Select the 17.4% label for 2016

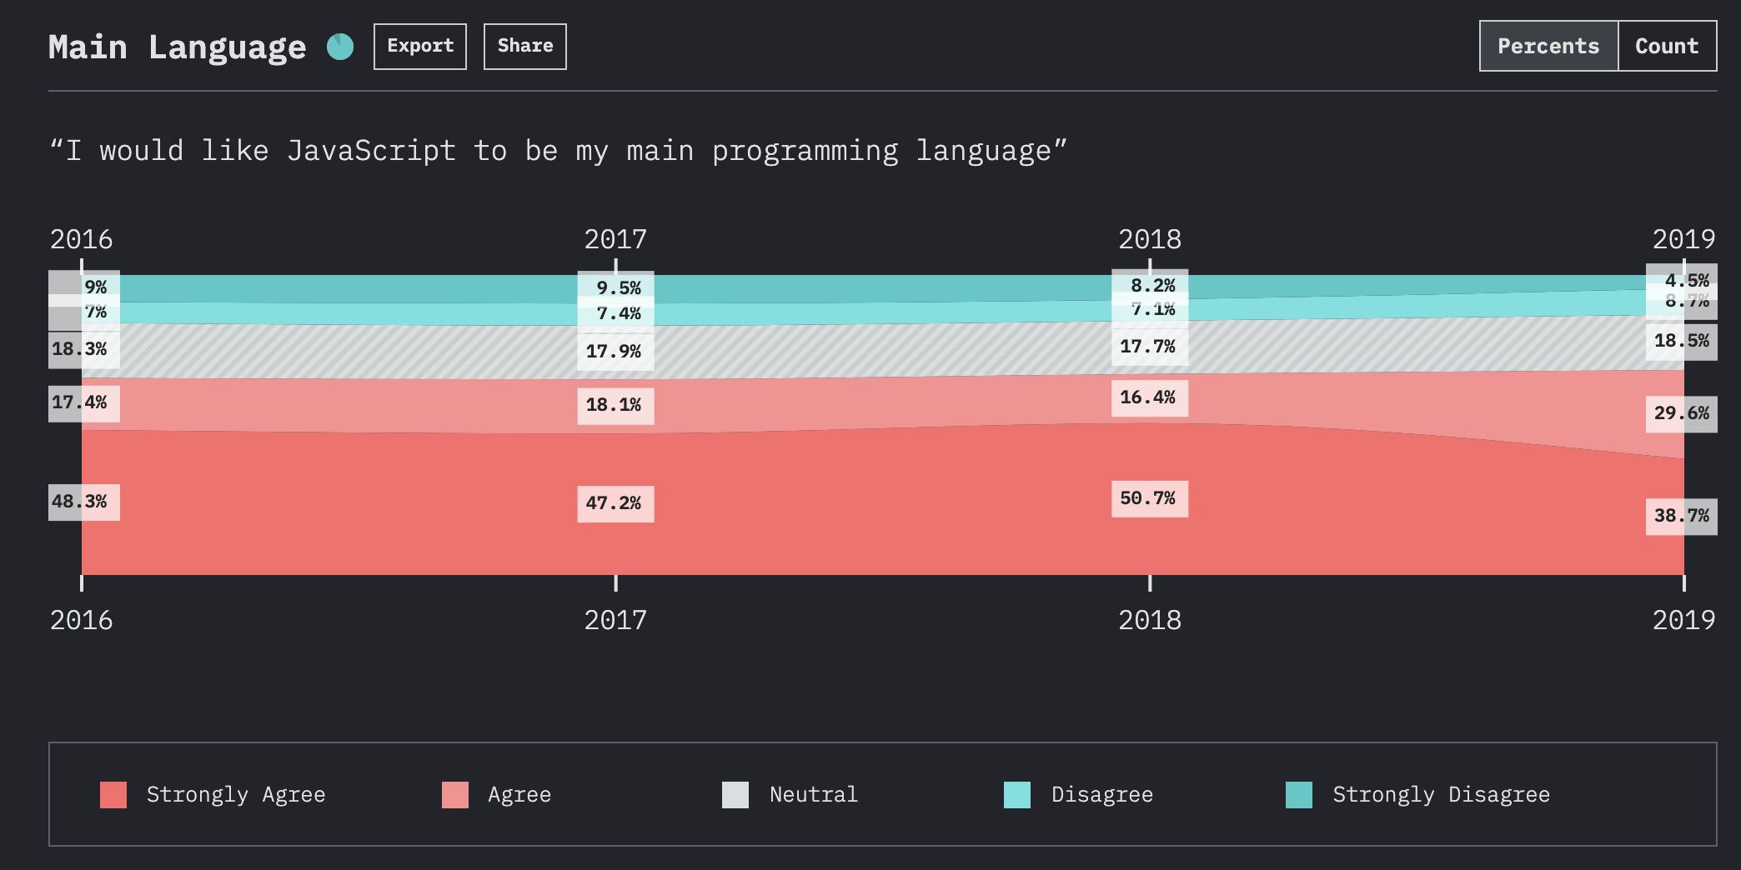click(84, 403)
